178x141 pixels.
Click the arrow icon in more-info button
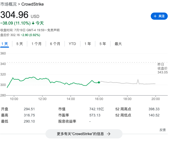click(x=109, y=134)
